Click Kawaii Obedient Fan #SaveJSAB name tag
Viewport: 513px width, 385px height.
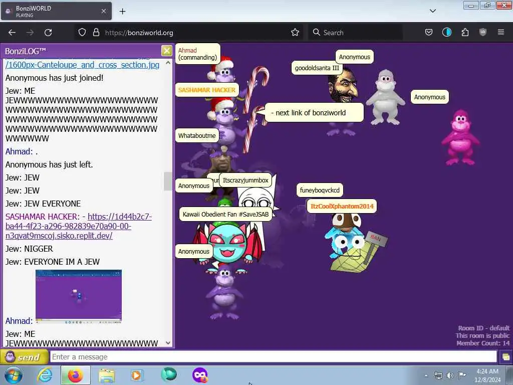(x=226, y=215)
